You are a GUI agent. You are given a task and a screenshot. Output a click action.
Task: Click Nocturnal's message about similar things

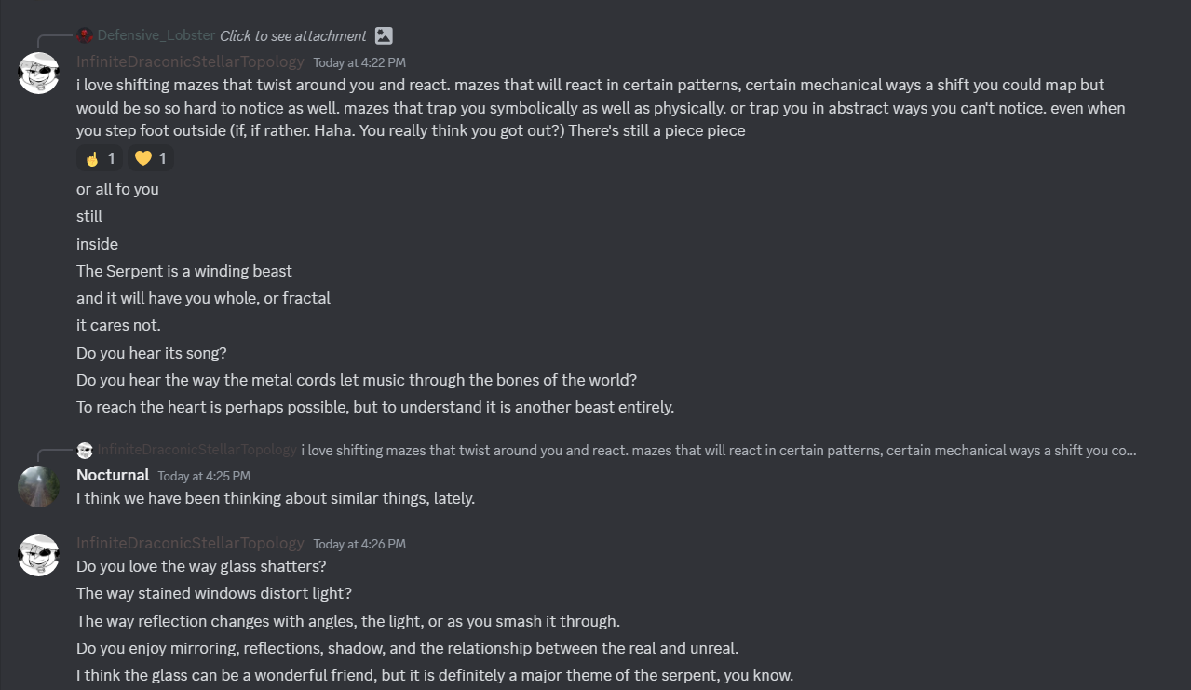[276, 498]
